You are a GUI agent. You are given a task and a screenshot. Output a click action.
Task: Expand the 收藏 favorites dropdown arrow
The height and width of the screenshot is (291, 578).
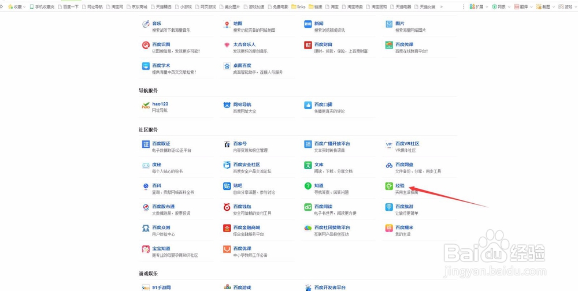point(24,7)
